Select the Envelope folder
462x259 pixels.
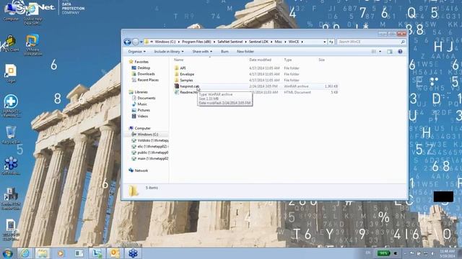[187, 74]
